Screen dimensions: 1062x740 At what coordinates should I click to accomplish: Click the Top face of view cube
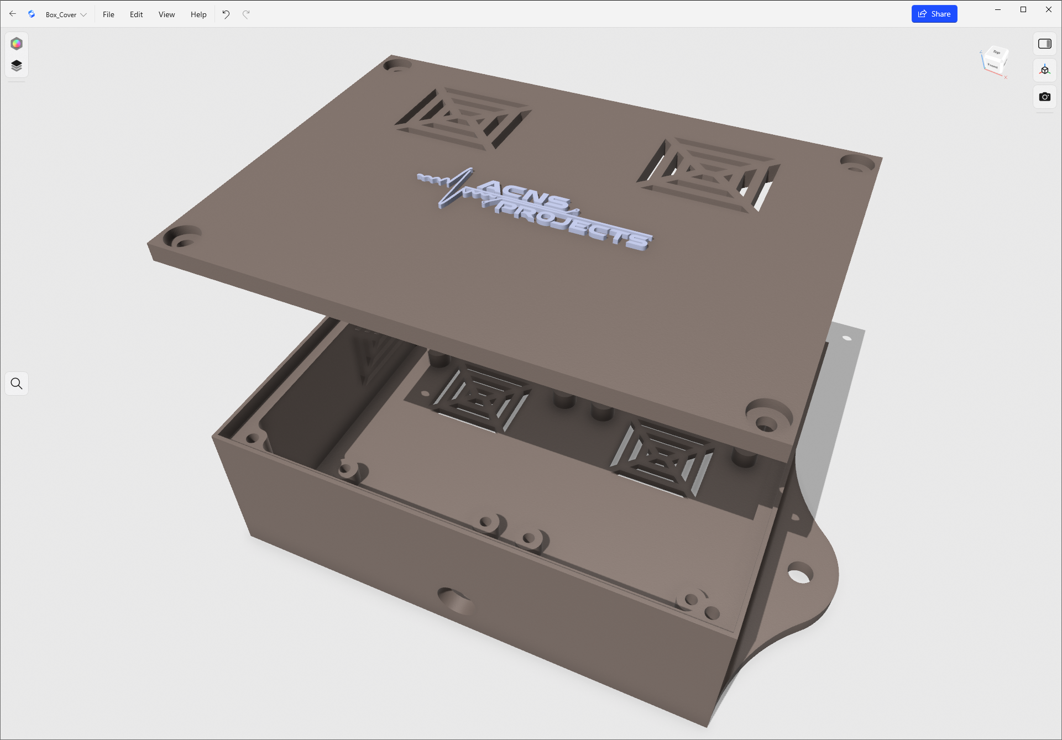(997, 53)
